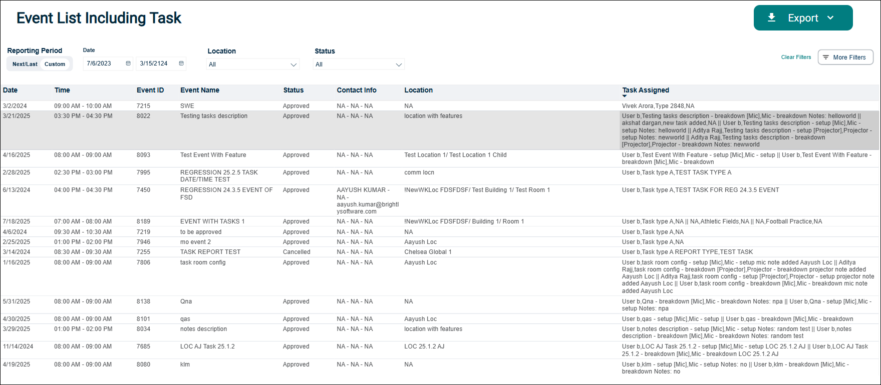Click time 09:30 AM - 10:30 AM
The height and width of the screenshot is (385, 881).
click(x=83, y=232)
